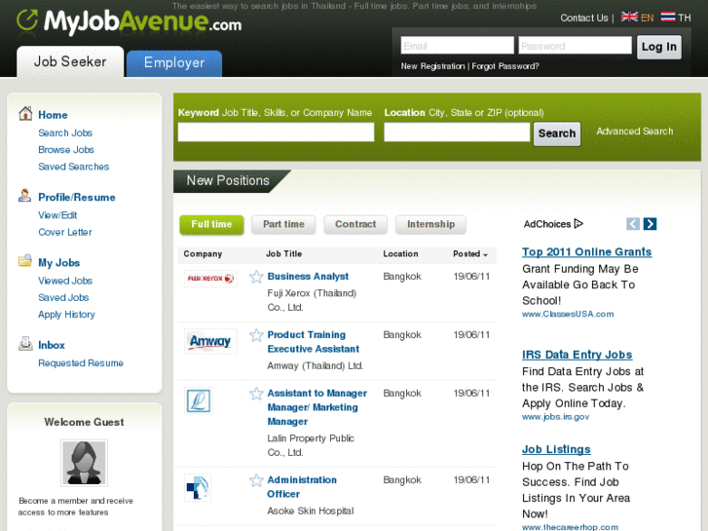Click the Amway company logo

point(210,341)
